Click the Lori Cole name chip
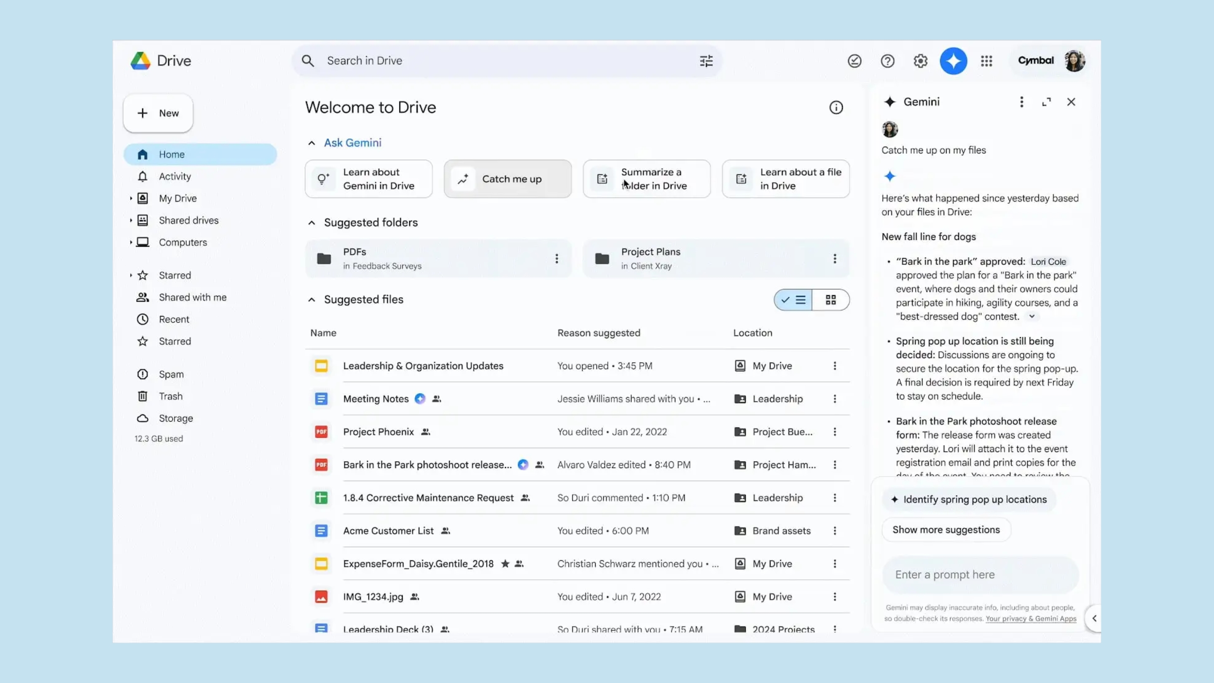The width and height of the screenshot is (1214, 683). (x=1048, y=261)
